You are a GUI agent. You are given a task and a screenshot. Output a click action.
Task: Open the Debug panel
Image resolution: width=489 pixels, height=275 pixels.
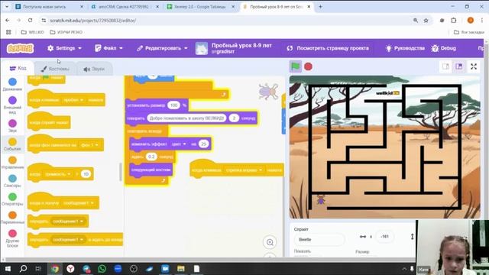point(443,48)
